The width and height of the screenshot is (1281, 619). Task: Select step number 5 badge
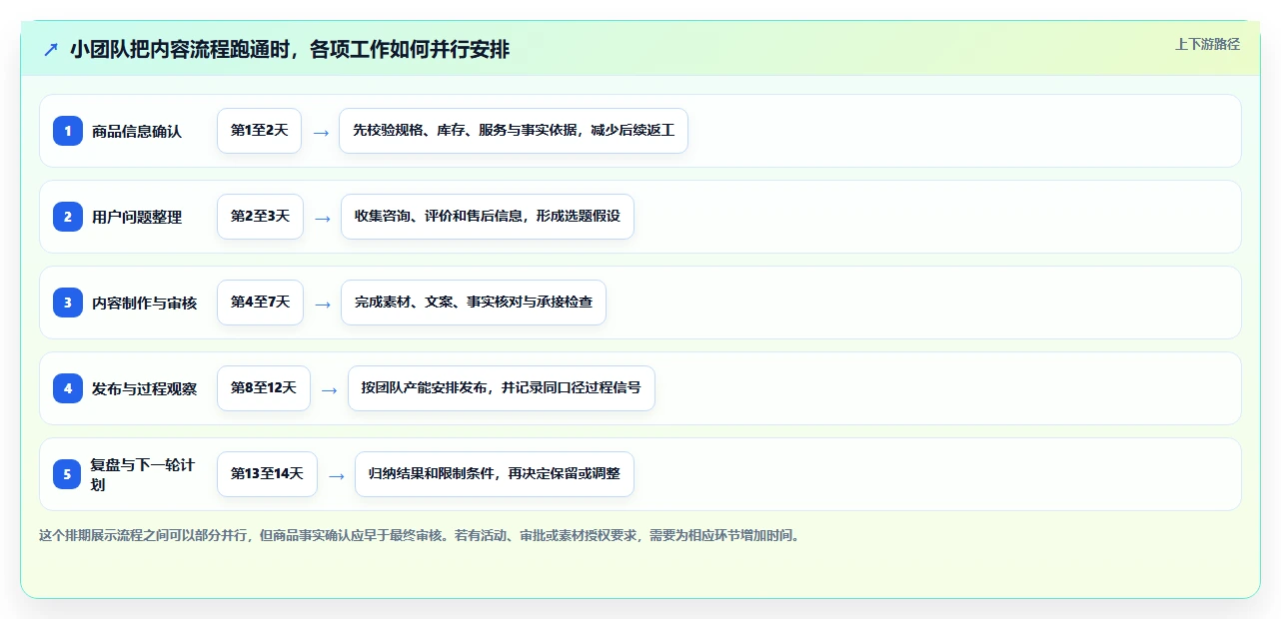[68, 474]
